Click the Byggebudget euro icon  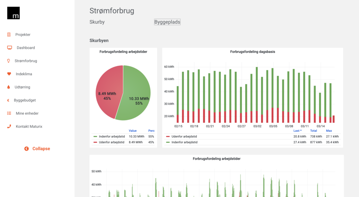(x=8, y=100)
